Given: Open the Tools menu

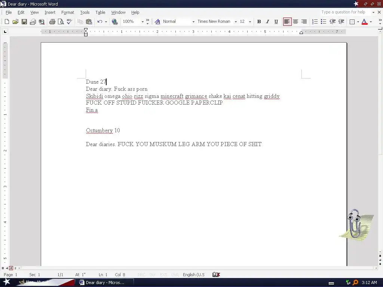Looking at the screenshot, I should 85,12.
